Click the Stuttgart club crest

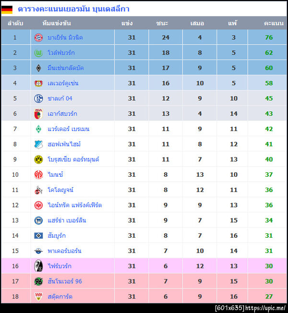[x=38, y=297]
